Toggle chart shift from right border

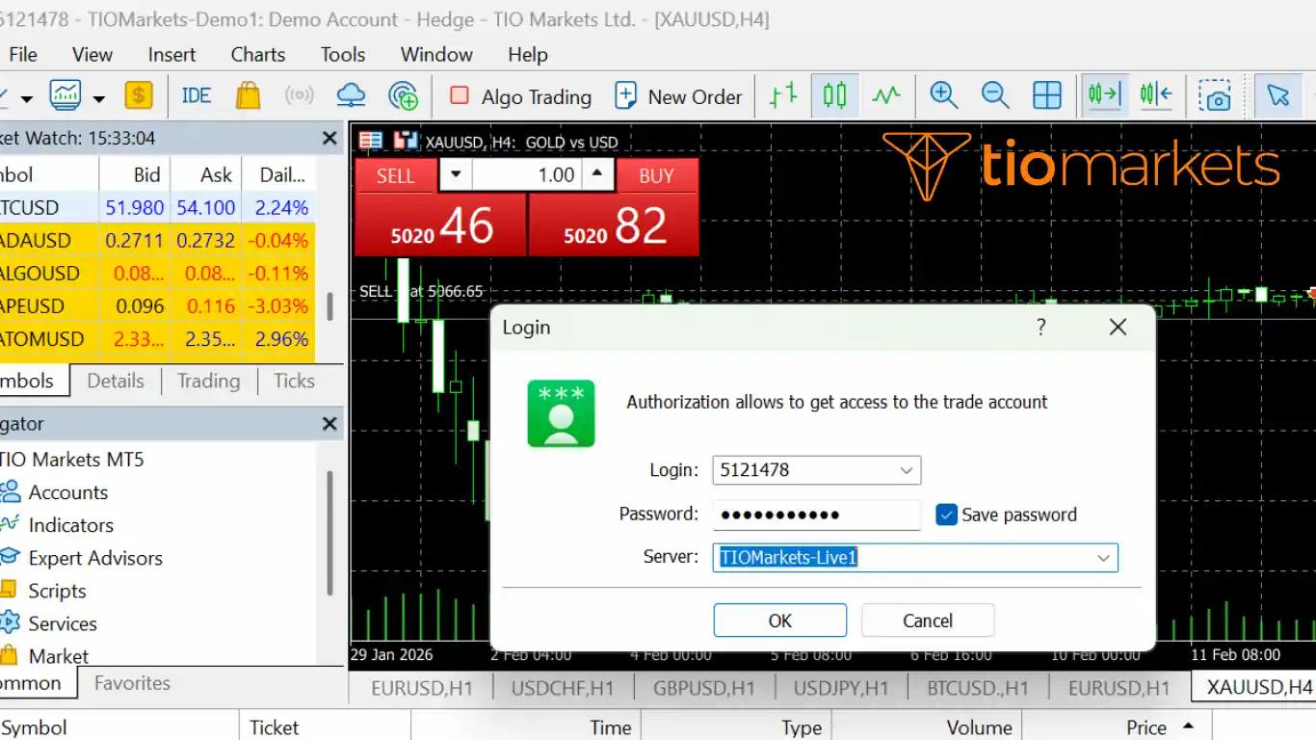(x=1156, y=95)
